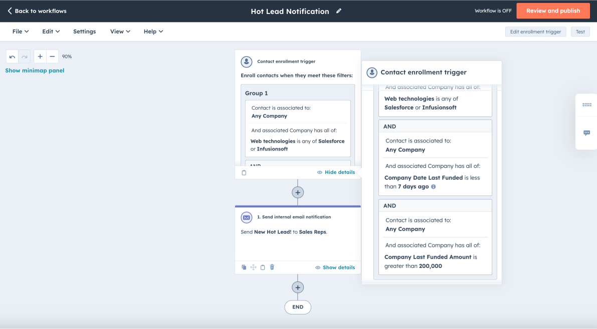Click the move icon on email action
597x329 pixels.
click(253, 267)
